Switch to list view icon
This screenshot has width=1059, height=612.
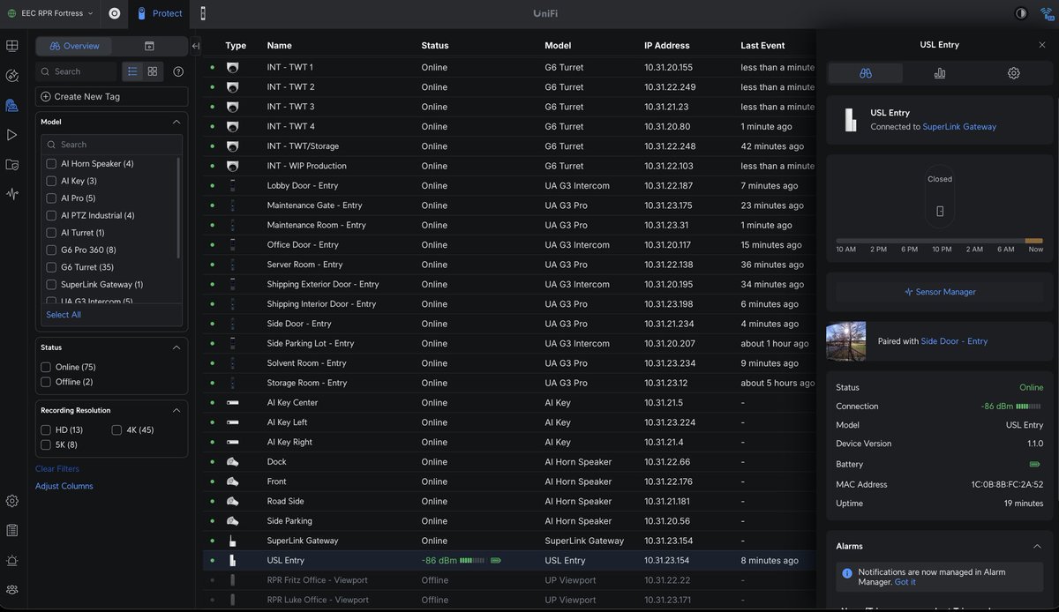pos(133,71)
